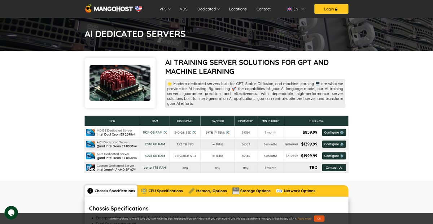
Task: Click the info icon on Chassis Specifications tab
Action: (90, 191)
